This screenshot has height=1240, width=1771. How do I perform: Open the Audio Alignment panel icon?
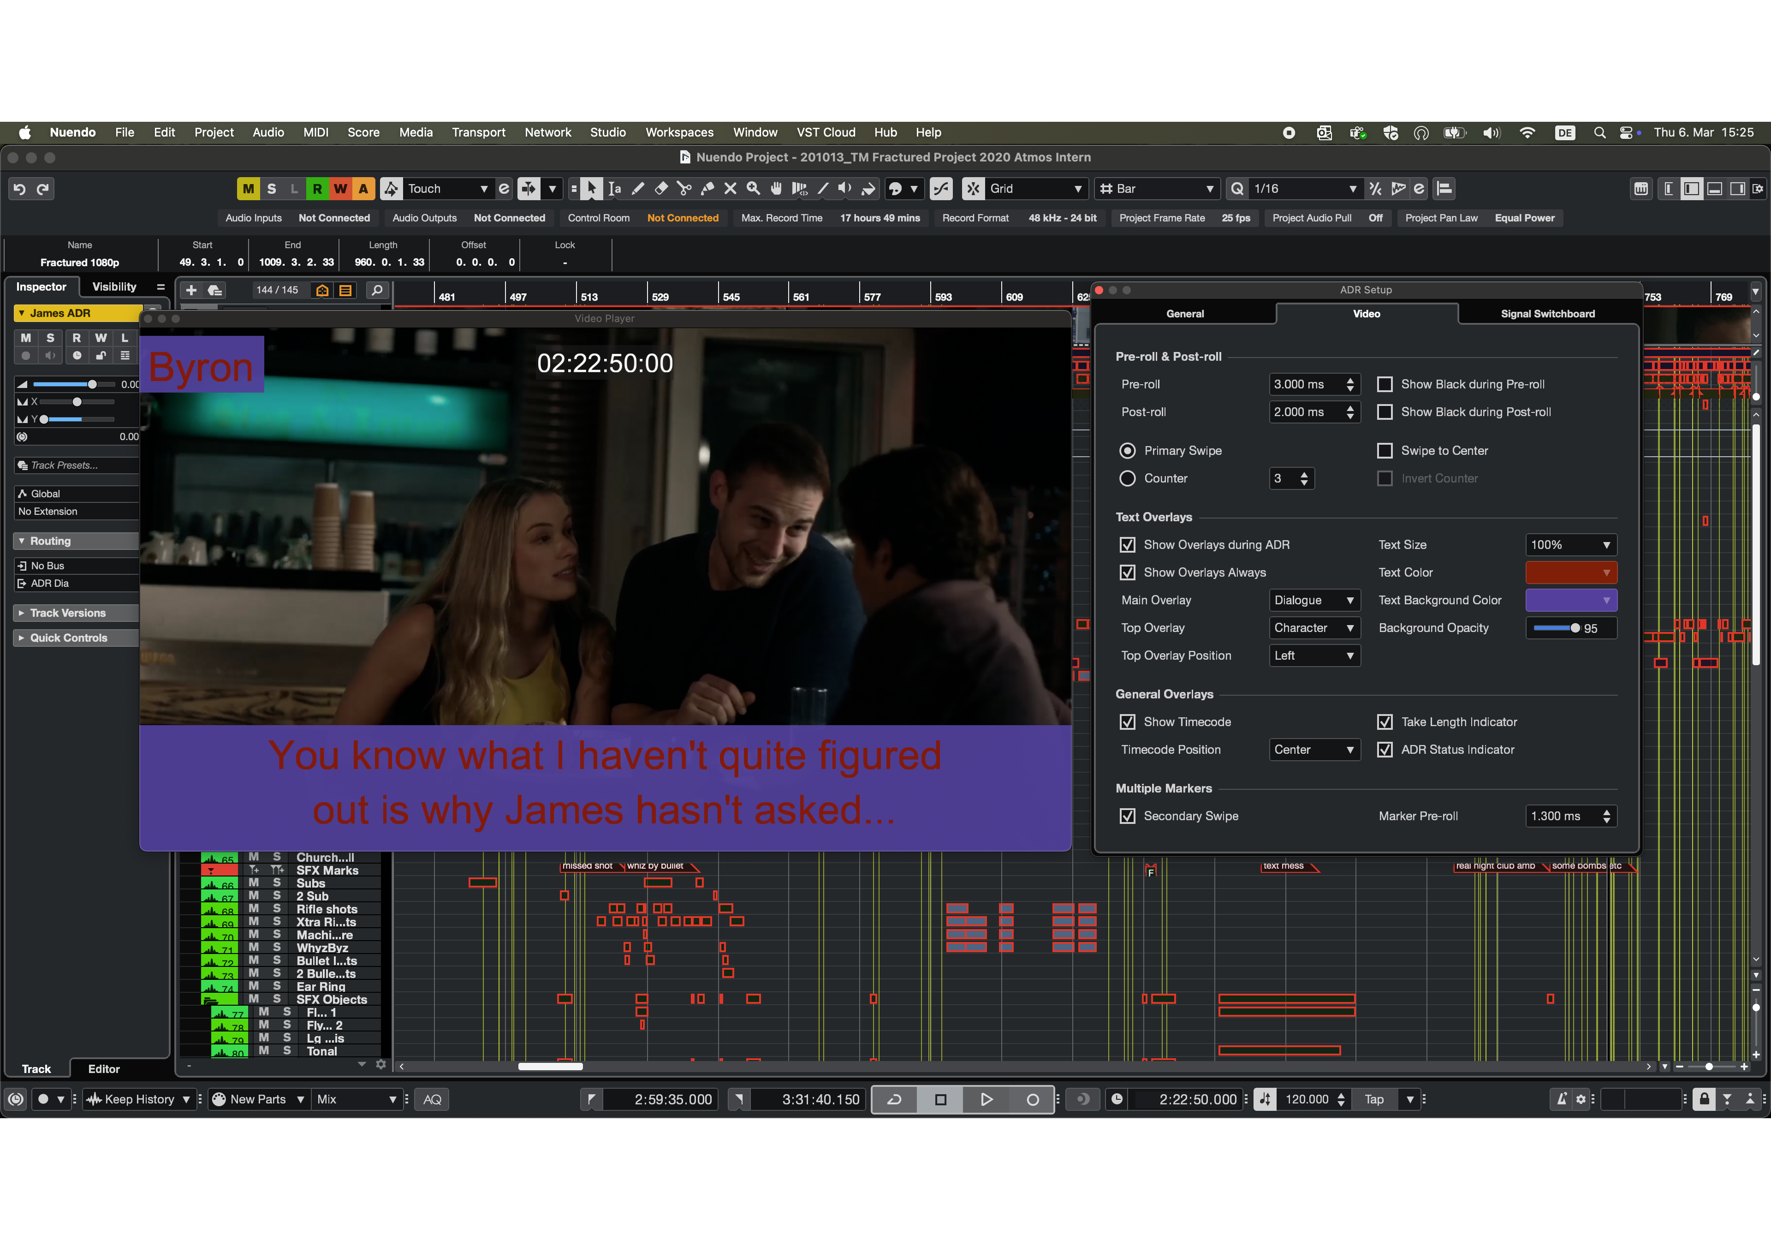click(x=1444, y=188)
